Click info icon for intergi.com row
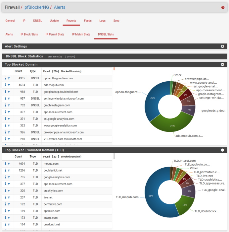 [x=5, y=218]
